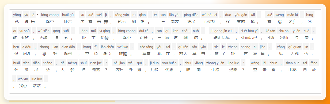Click the pinyin label "huái gǔ"

(x=68, y=15)
